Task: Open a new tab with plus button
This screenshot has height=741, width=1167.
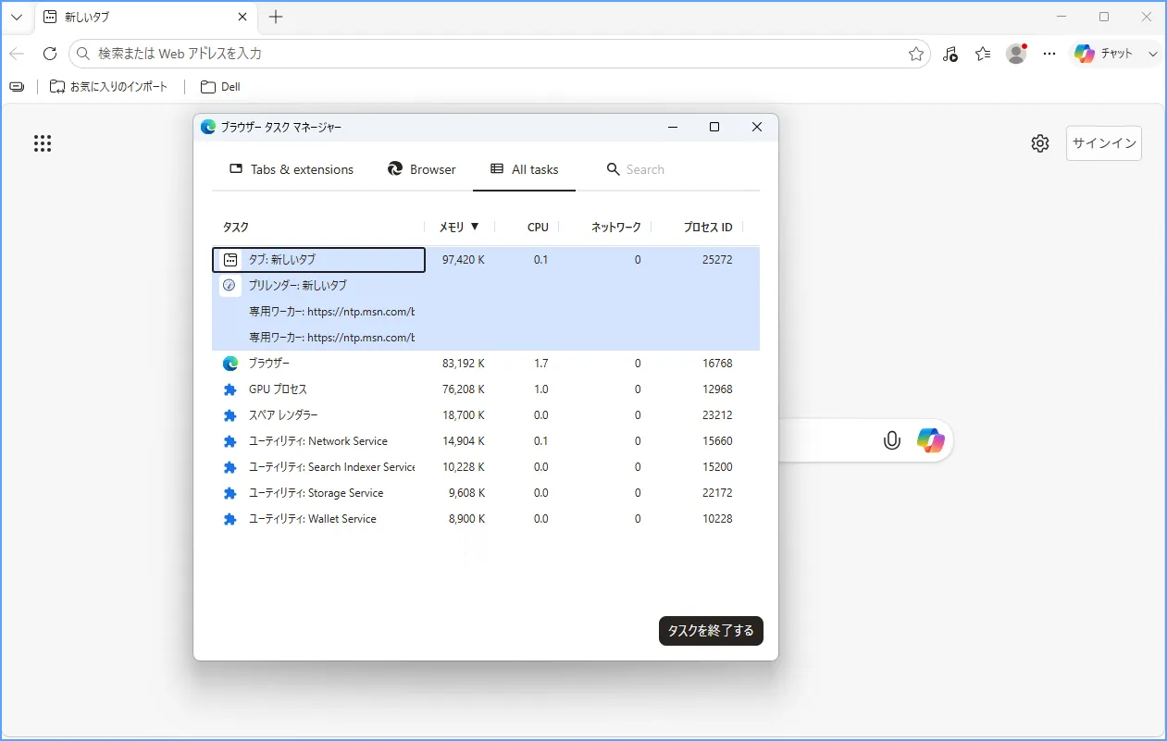Action: (276, 17)
